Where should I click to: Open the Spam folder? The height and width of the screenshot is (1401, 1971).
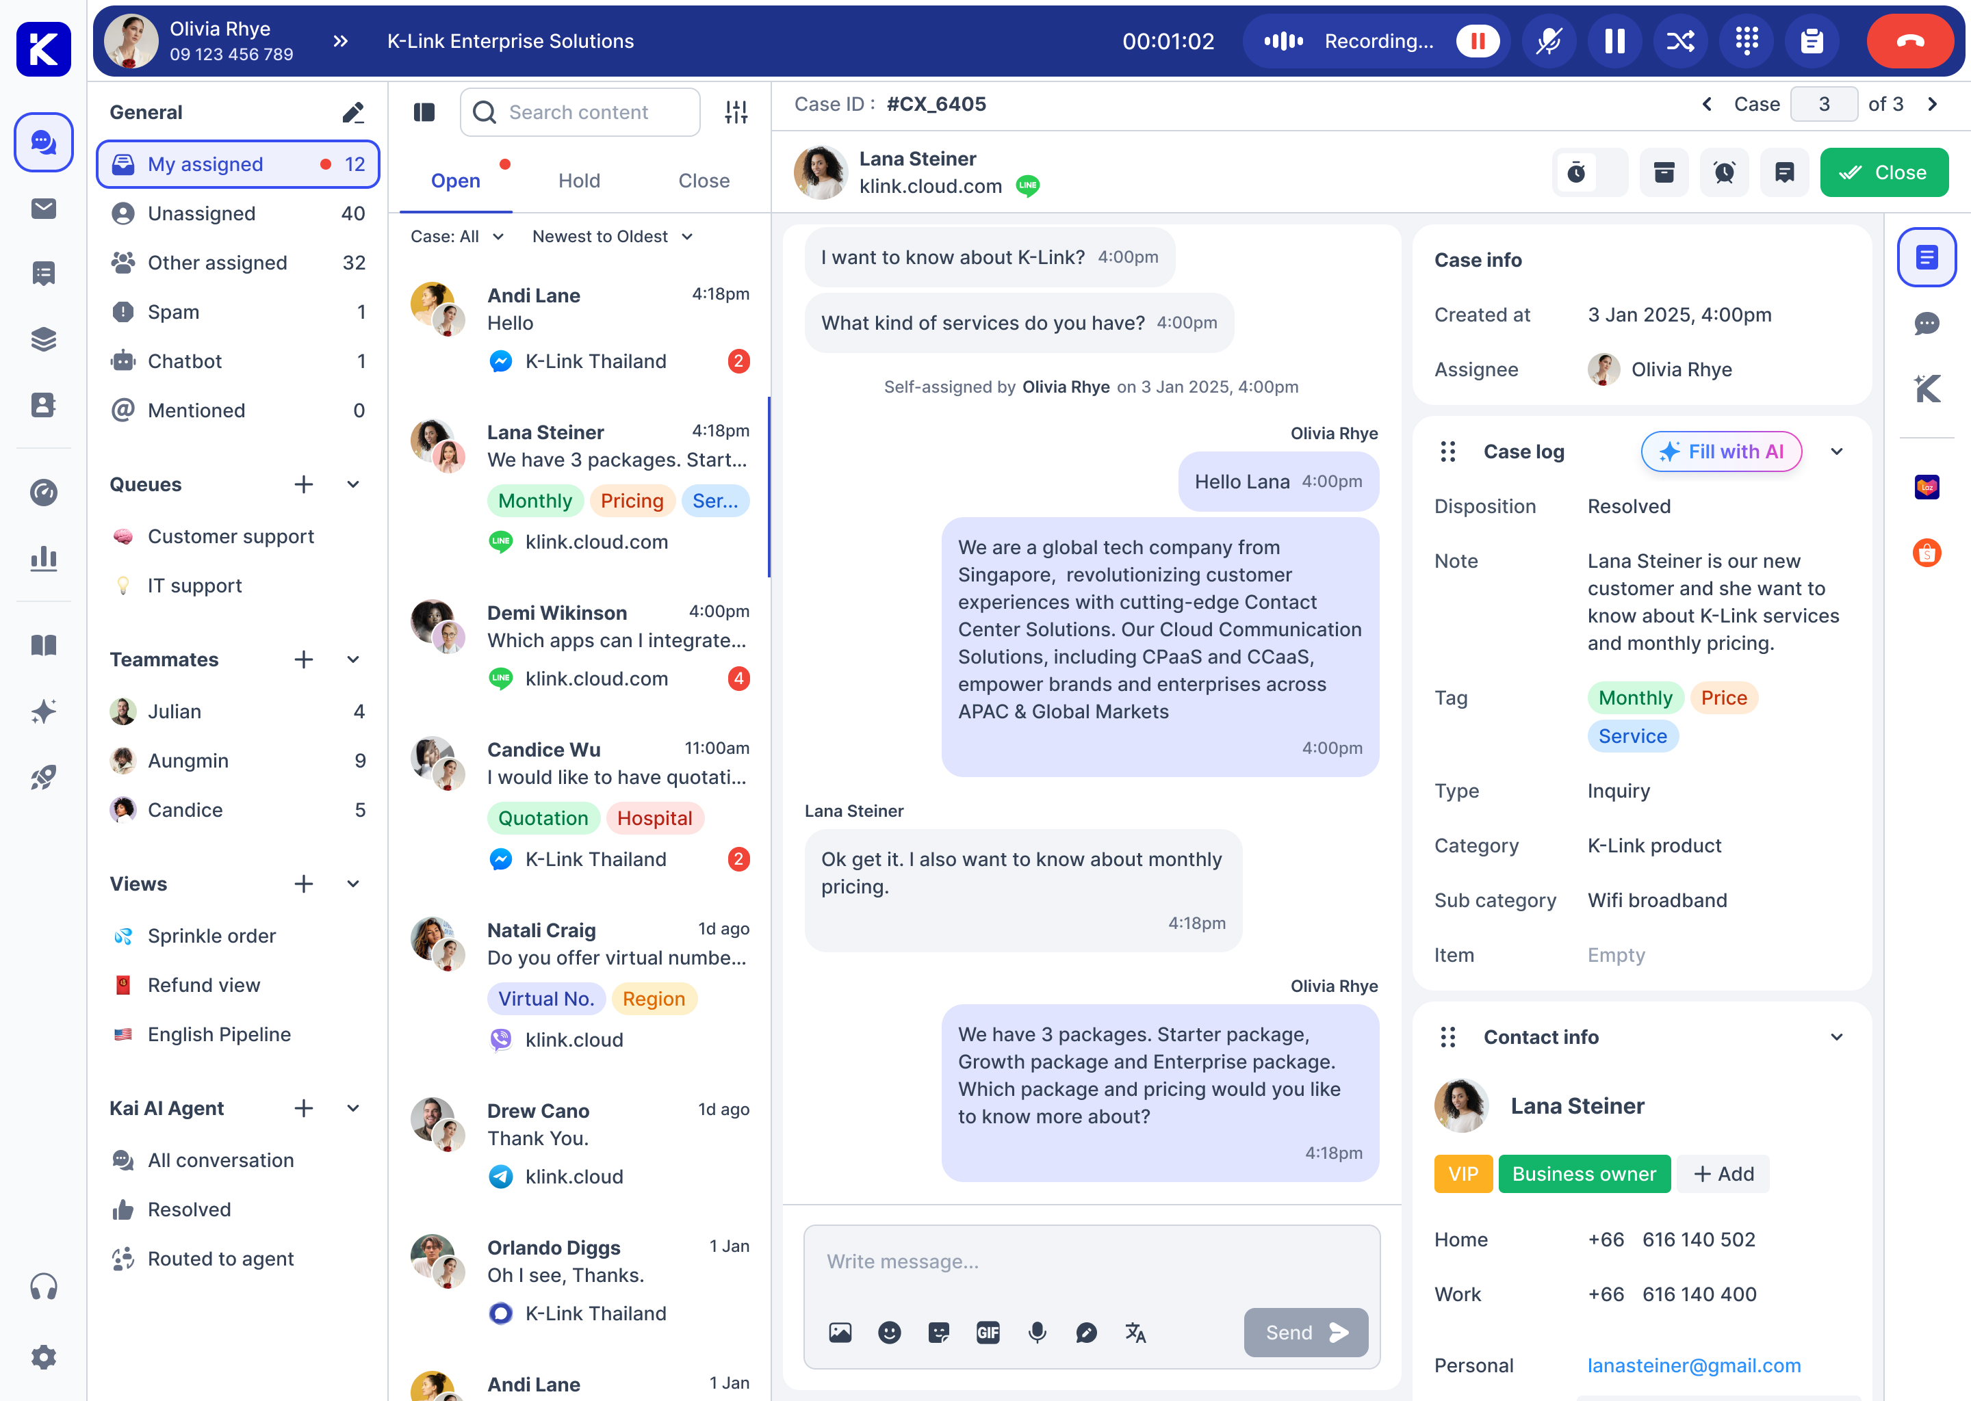238,311
